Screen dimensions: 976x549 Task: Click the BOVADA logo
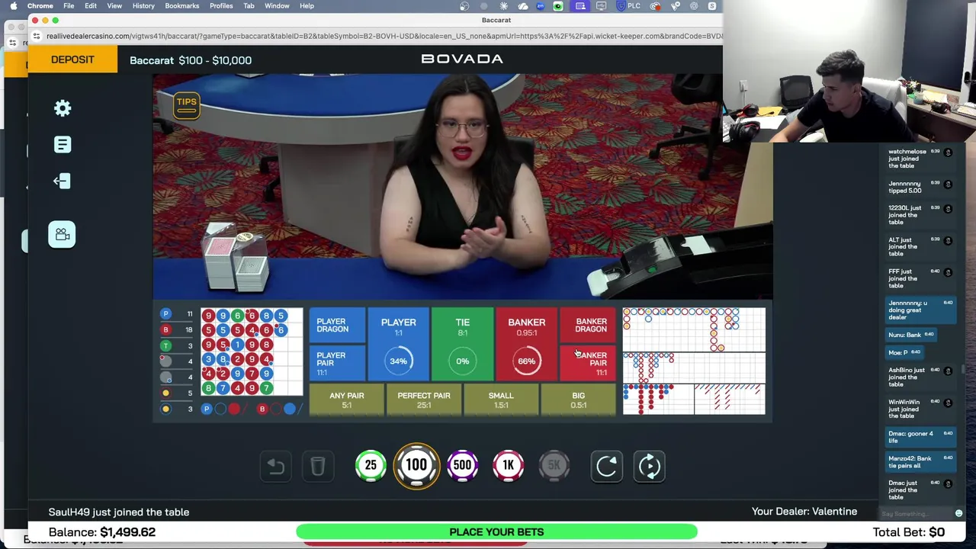pyautogui.click(x=462, y=59)
